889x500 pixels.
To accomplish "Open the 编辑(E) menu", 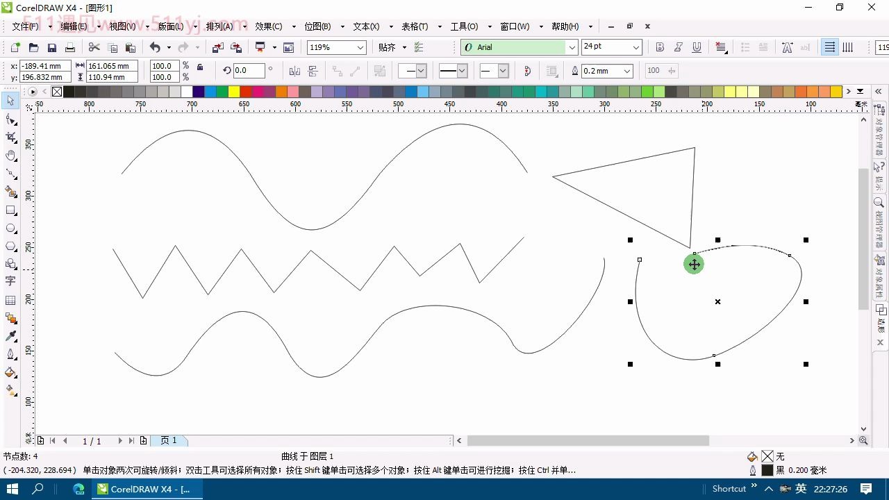I will point(74,26).
